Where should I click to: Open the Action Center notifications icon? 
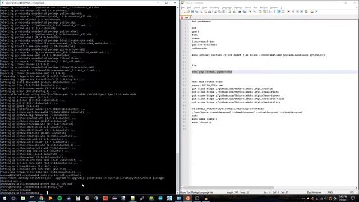[353, 198]
